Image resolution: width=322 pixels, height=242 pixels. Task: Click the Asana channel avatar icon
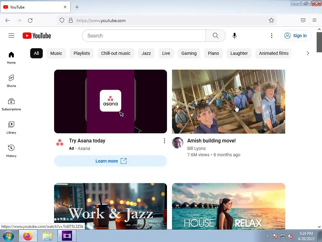60,142
